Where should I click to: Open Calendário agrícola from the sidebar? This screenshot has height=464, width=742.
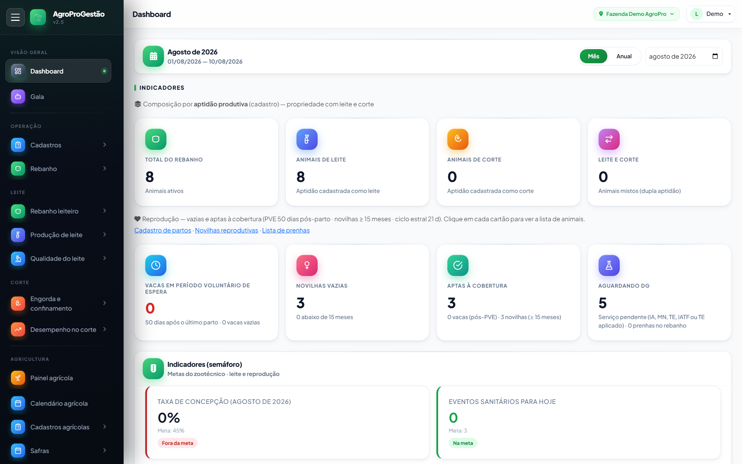click(x=58, y=403)
